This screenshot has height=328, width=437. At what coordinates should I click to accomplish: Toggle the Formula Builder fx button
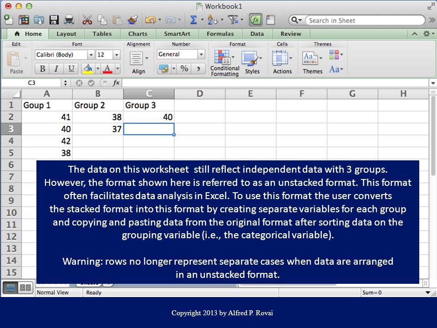click(x=255, y=20)
